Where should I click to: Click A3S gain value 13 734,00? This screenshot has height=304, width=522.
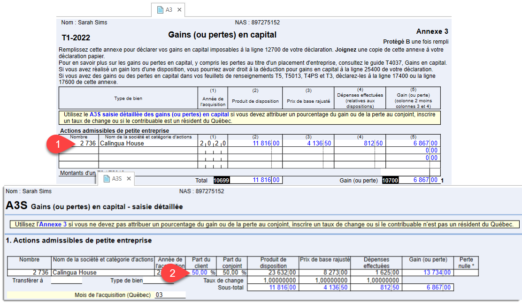pos(428,273)
